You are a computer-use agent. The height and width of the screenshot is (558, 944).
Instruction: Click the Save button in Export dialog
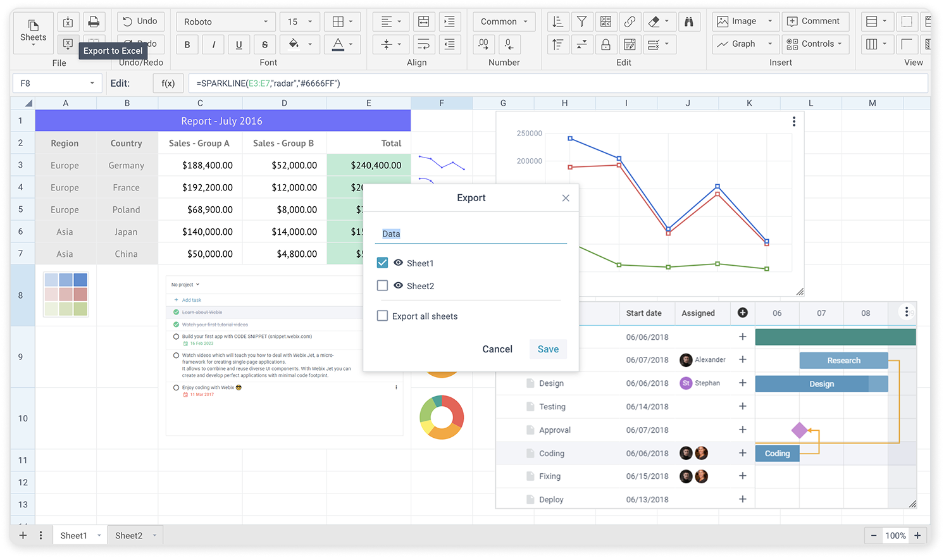pos(548,349)
